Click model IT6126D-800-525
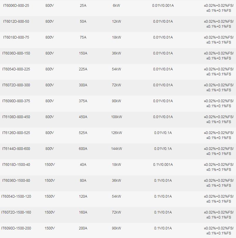Screen dimensions: 236x238 (16, 133)
